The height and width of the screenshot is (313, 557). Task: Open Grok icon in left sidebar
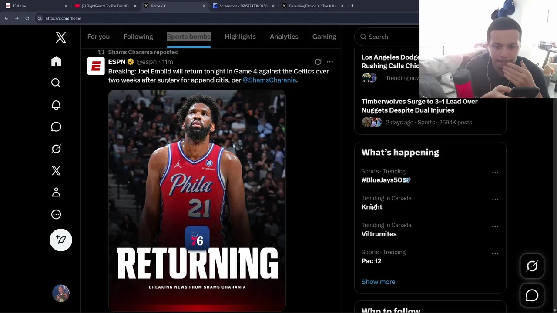(x=56, y=149)
